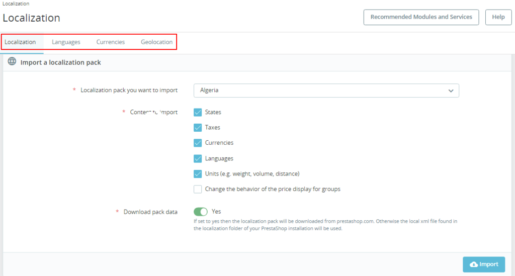Switch to the Languages tab
This screenshot has width=515, height=276.
point(66,42)
